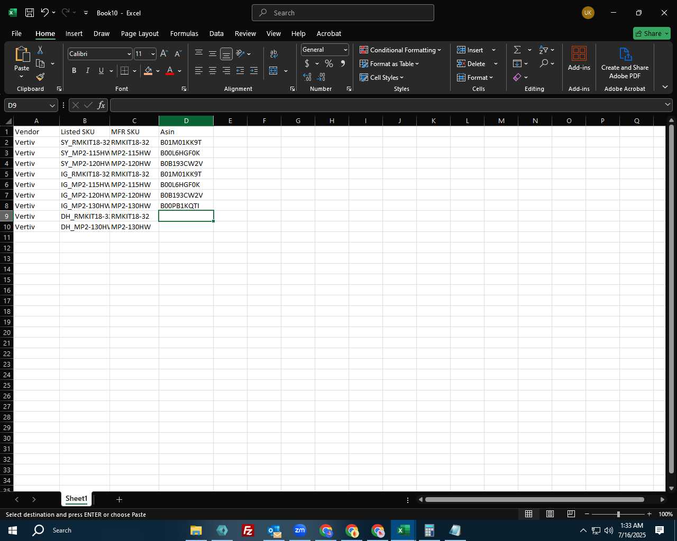Toggle Underline formatting

coord(101,71)
